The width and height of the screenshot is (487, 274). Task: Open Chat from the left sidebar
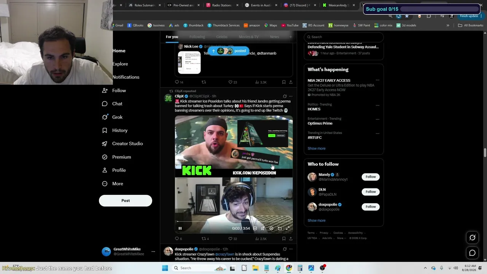pyautogui.click(x=112, y=104)
